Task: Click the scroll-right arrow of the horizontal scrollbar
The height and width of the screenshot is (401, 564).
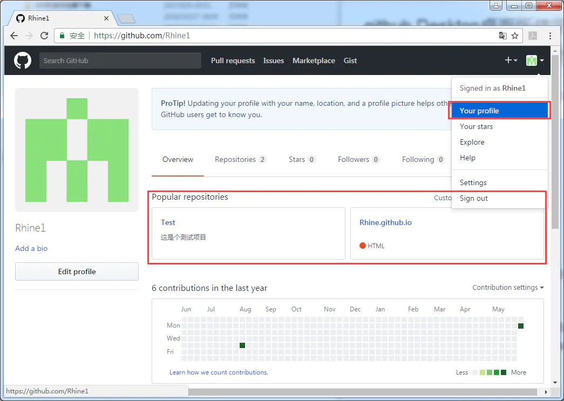Action: [546, 392]
